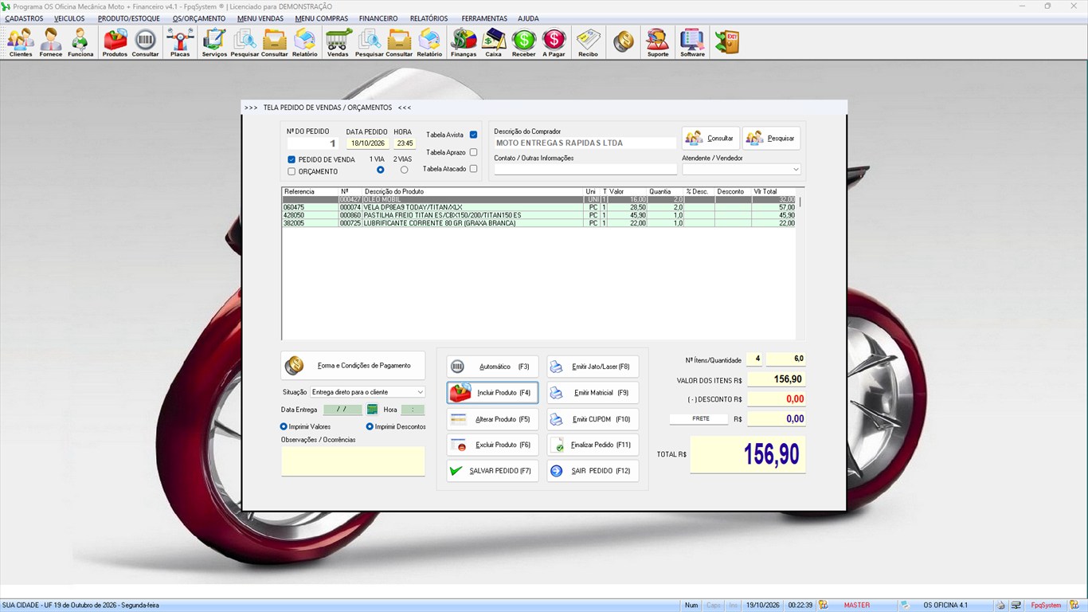Click Emitir Jato/Laser (F8) button

[593, 367]
